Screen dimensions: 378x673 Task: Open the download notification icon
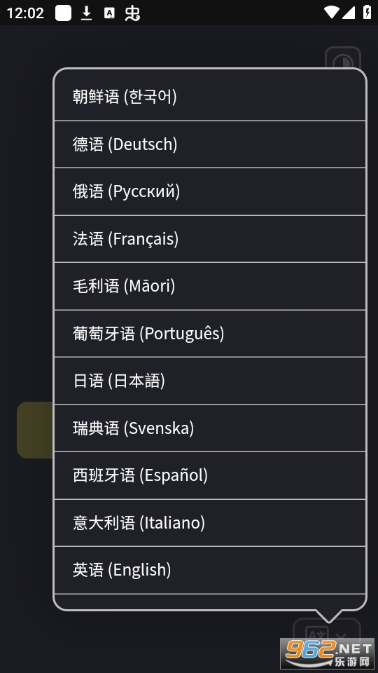[87, 13]
